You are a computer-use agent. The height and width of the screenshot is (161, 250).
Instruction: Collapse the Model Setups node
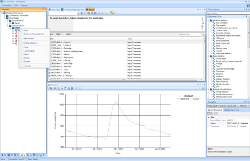click(5, 18)
